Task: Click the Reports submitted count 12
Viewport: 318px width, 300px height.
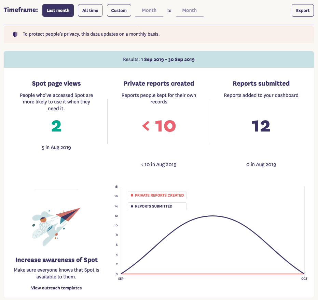Action: click(261, 126)
